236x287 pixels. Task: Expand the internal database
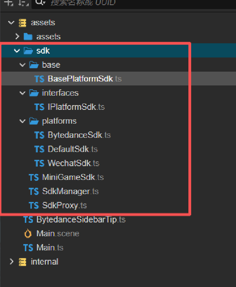[x=11, y=261]
